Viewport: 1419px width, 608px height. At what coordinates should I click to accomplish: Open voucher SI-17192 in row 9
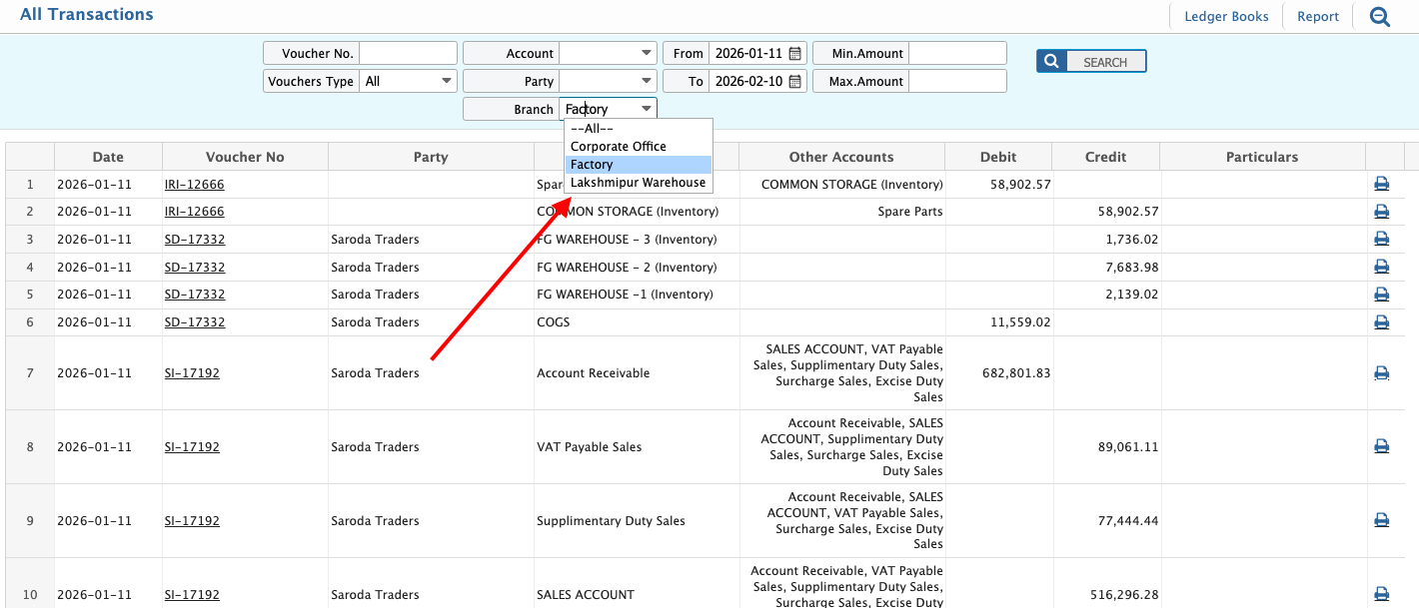point(192,521)
